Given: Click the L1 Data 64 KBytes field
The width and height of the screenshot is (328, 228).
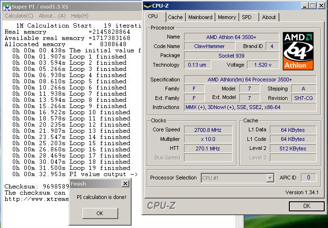Looking at the screenshot, I should coord(293,130).
